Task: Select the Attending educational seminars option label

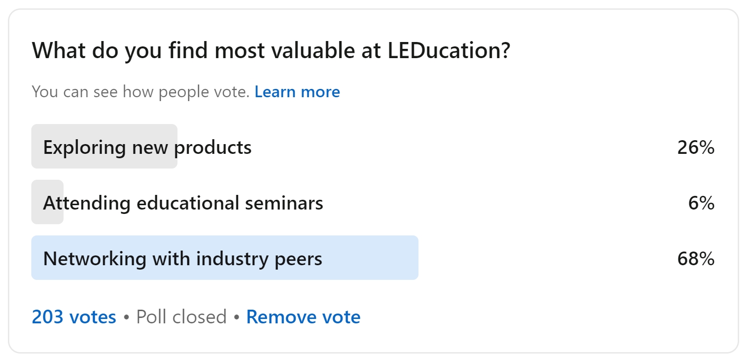Action: coord(183,203)
